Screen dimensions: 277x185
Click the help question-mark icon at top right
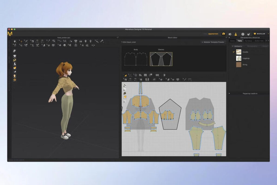tap(243, 34)
